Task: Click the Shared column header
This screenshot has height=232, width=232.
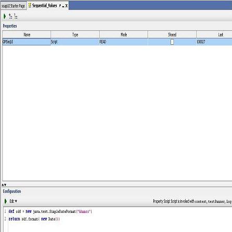Action: pyautogui.click(x=172, y=34)
